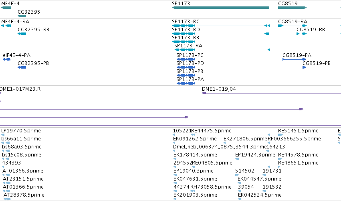
Task: Click the eIF4E-4 gene arrow
Action: pos(6,8)
